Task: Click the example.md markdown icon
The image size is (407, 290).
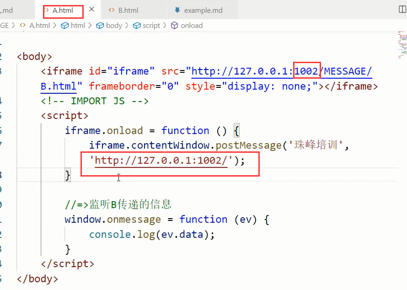Action: (x=177, y=10)
